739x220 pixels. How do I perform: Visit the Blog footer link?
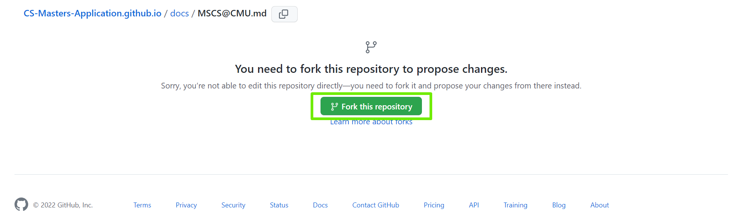pos(559,205)
